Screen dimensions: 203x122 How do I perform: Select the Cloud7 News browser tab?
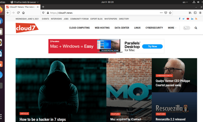23,7
